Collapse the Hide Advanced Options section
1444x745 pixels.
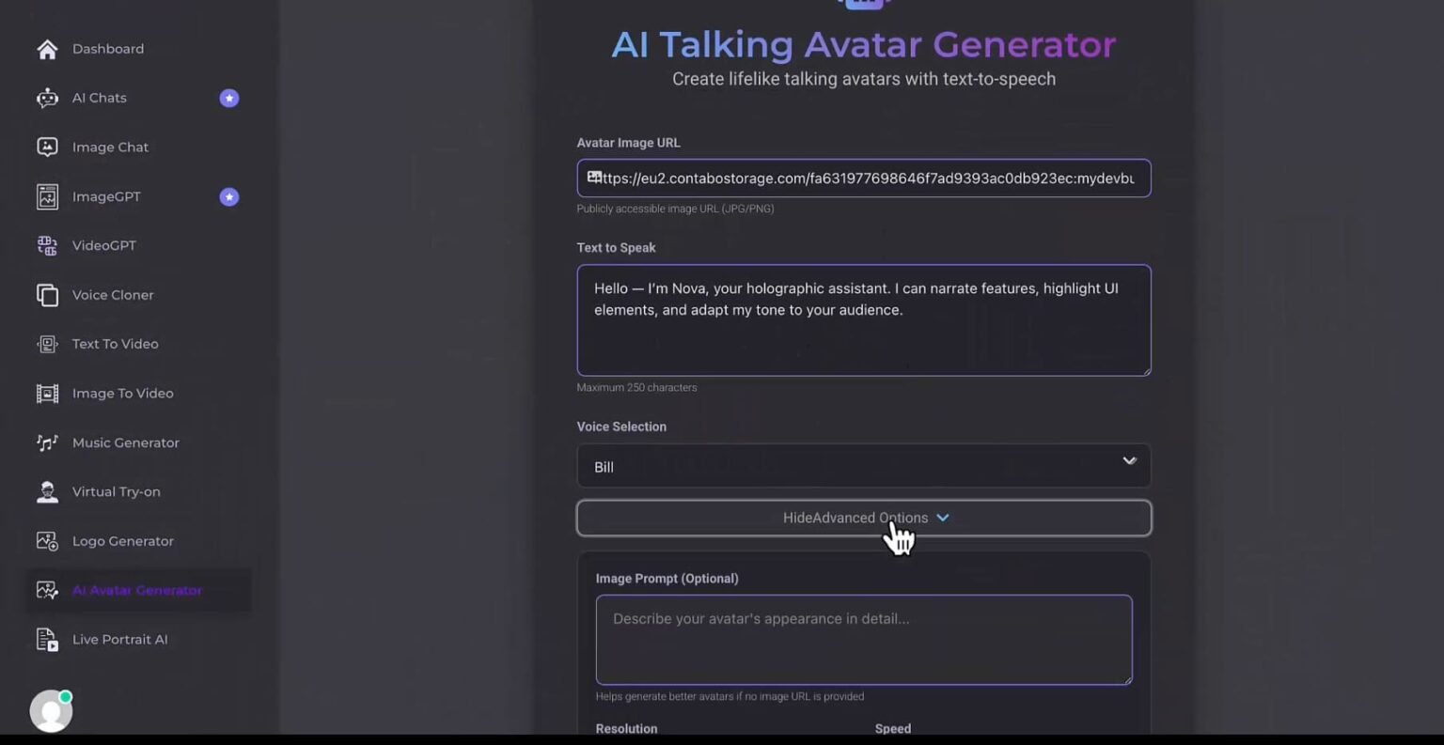pyautogui.click(x=863, y=518)
